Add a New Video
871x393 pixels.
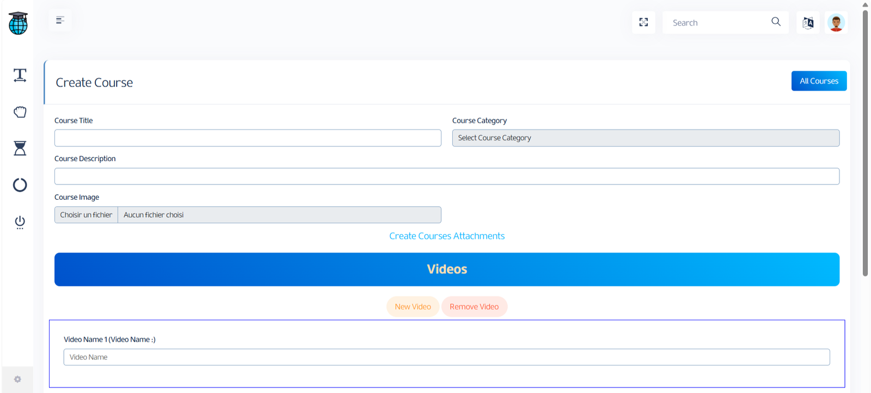(x=413, y=307)
